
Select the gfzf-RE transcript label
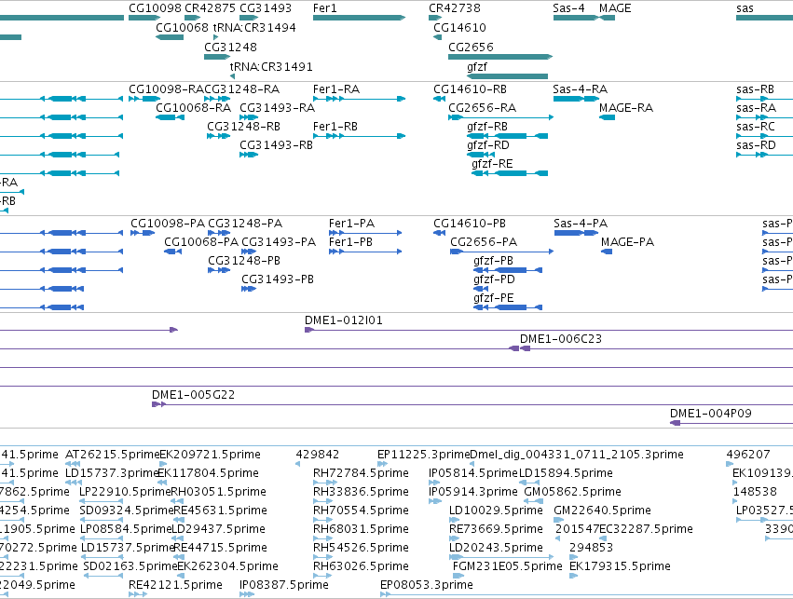(492, 164)
